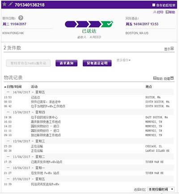Click the printer icon to print
Image resolution: width=179 pixels, height=194 pixels.
pos(155,12)
